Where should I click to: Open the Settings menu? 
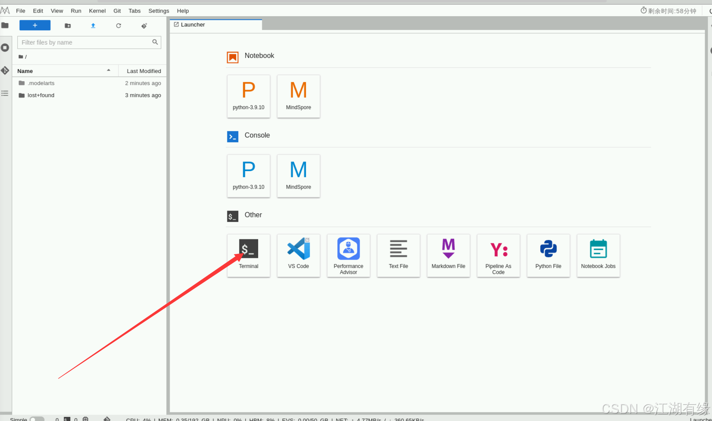(x=159, y=11)
